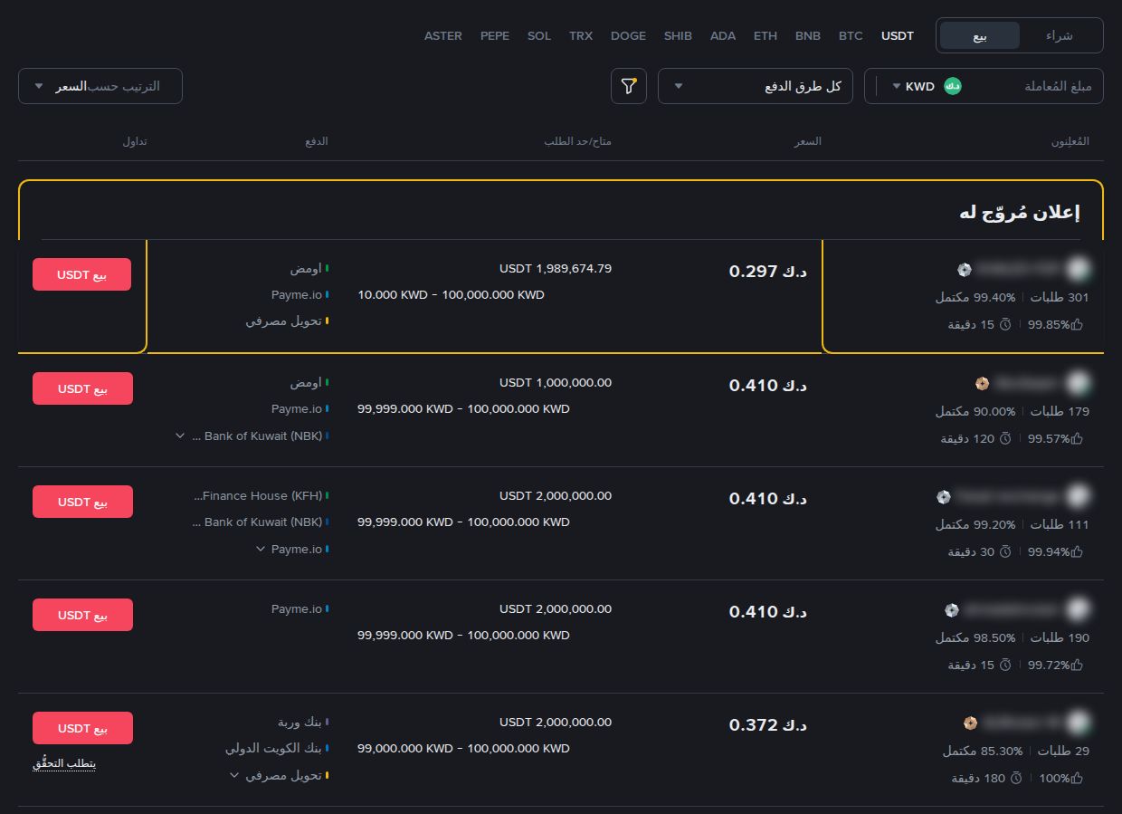
Task: Open الترتيب حسب السعر sort dropdown
Action: [100, 86]
